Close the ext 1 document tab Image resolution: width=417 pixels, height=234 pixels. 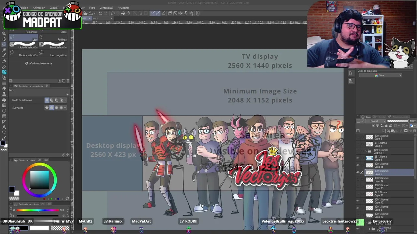(x=111, y=19)
